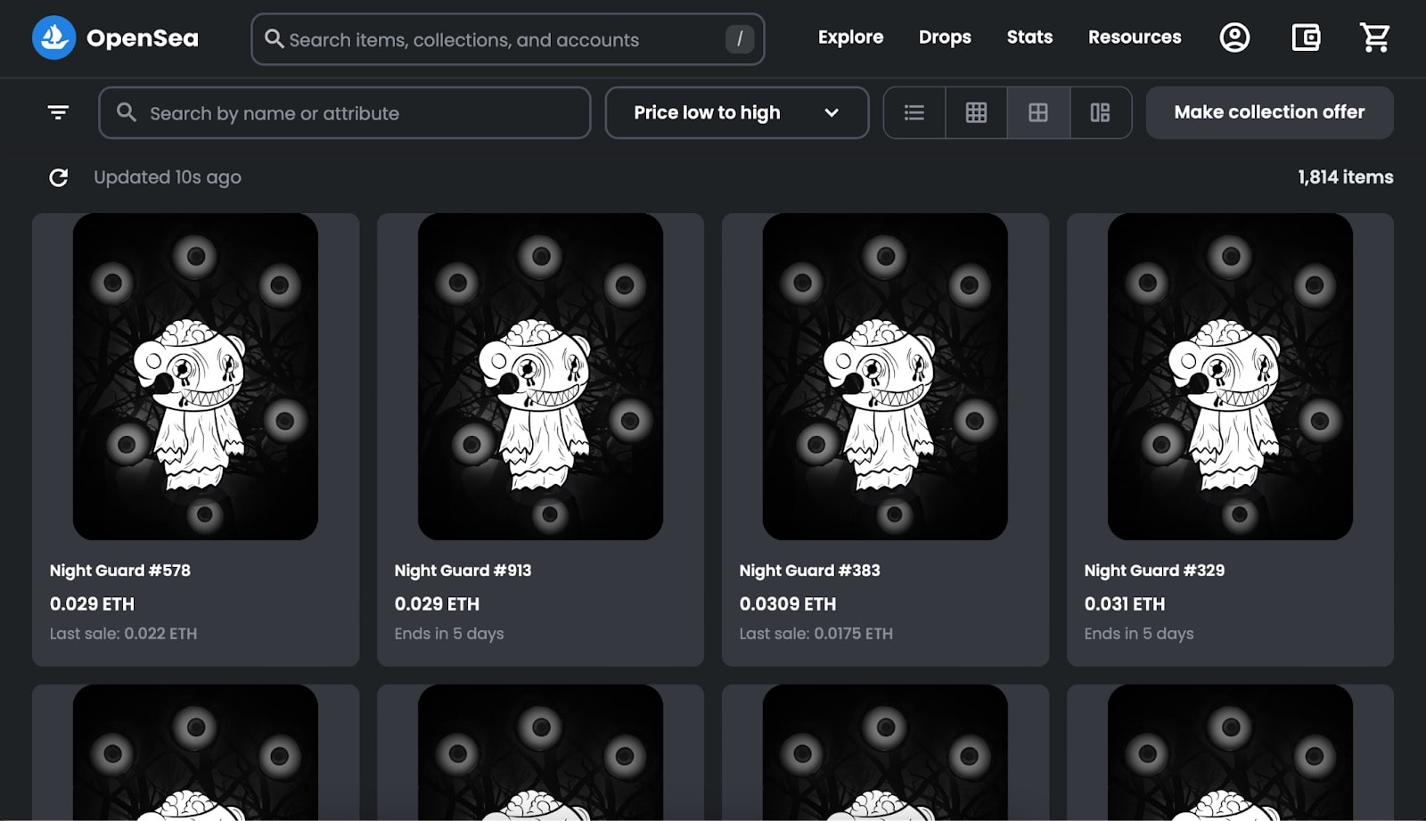Toggle the filters panel icon
This screenshot has height=821, width=1426.
pos(58,112)
